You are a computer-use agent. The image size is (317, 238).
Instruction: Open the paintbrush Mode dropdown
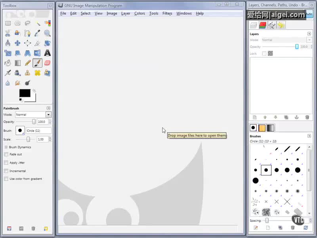pyautogui.click(x=48, y=115)
